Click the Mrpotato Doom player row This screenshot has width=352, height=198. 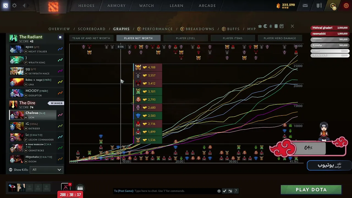pos(33,159)
